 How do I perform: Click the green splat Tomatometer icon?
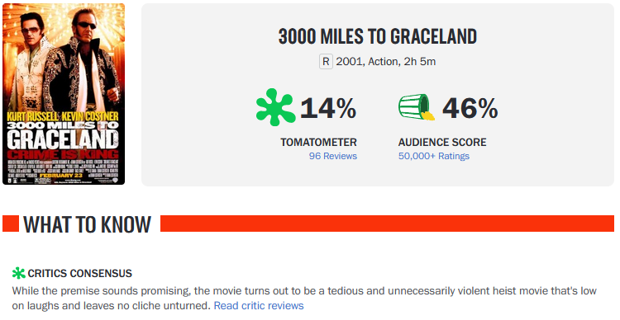(275, 107)
